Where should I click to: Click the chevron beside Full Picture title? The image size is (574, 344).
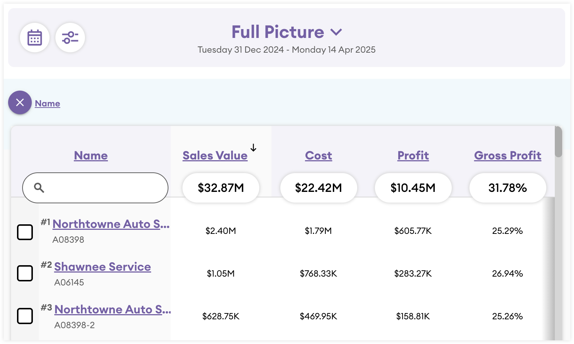336,32
